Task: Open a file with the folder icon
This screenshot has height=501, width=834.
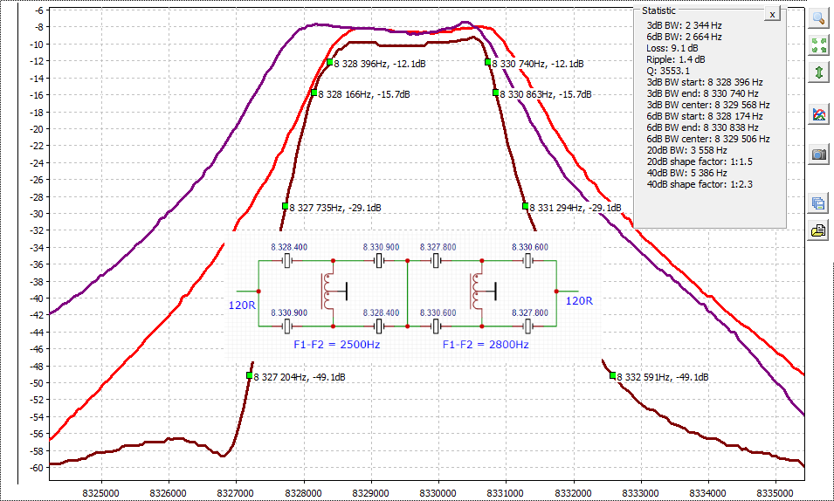Action: click(818, 230)
